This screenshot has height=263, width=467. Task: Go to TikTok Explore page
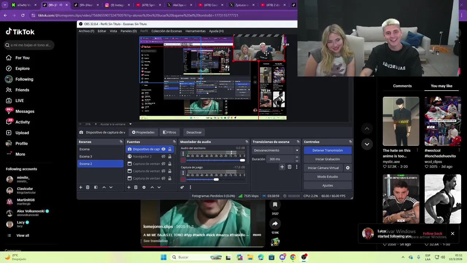click(22, 68)
